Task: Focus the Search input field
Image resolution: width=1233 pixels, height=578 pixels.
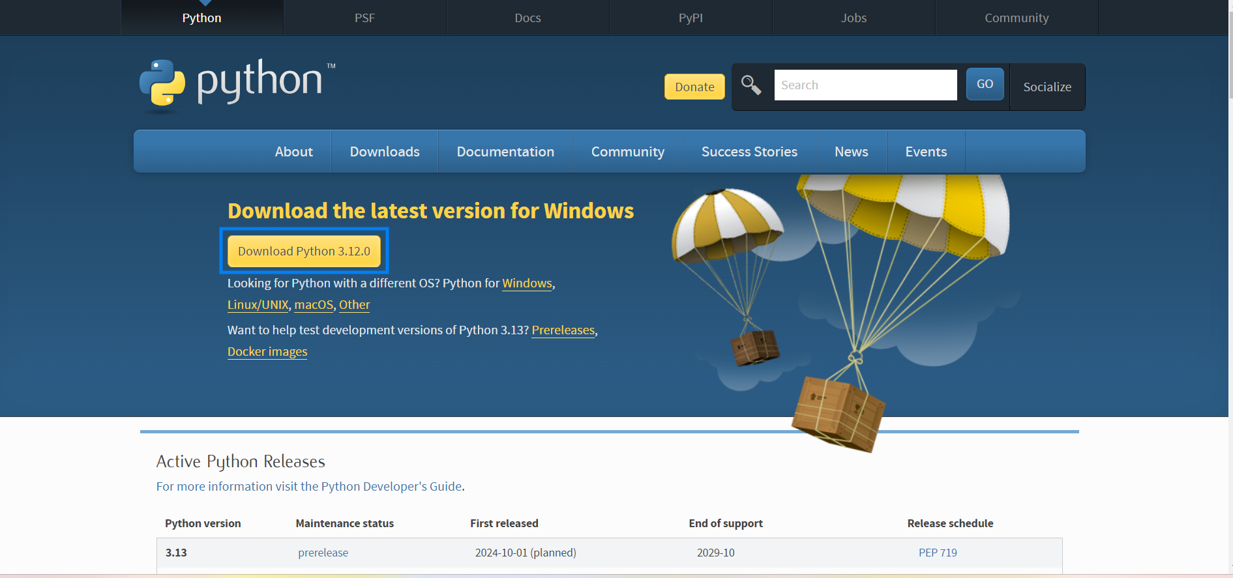Action: coord(865,85)
